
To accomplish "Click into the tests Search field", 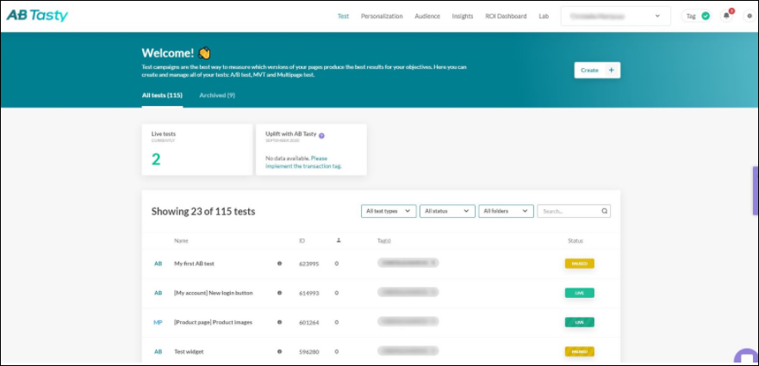I will 569,210.
